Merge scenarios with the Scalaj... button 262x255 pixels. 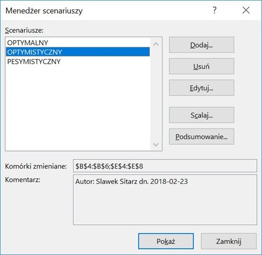coord(202,115)
